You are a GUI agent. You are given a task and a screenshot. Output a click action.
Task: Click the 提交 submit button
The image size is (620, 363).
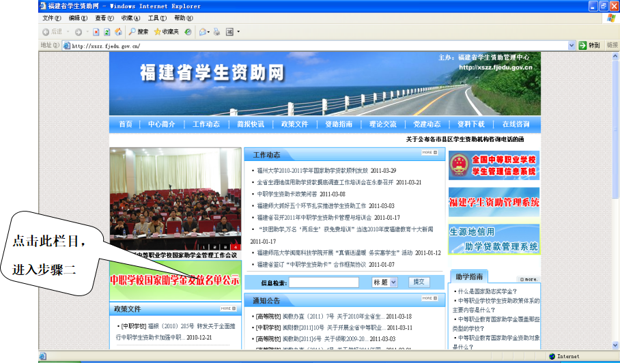419,282
